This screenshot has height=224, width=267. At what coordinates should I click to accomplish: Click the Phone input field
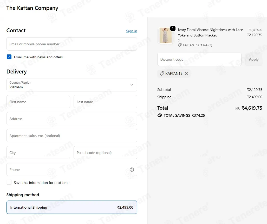pyautogui.click(x=72, y=170)
